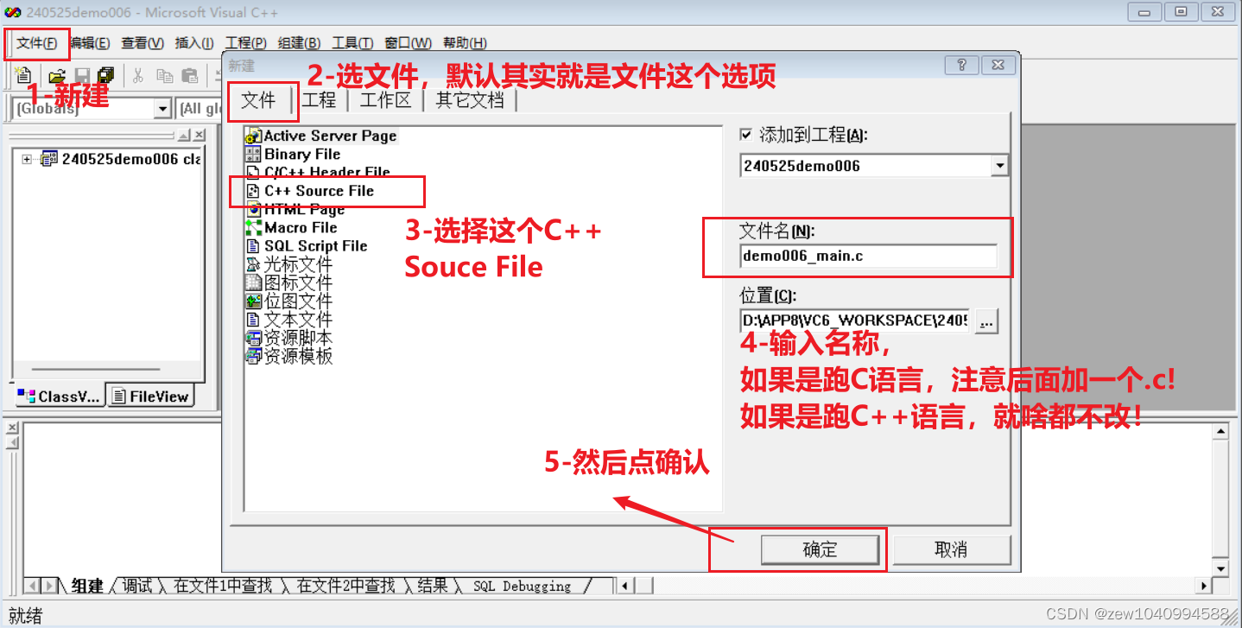Click output pane vertical scrollbar up arrow

click(x=1220, y=431)
